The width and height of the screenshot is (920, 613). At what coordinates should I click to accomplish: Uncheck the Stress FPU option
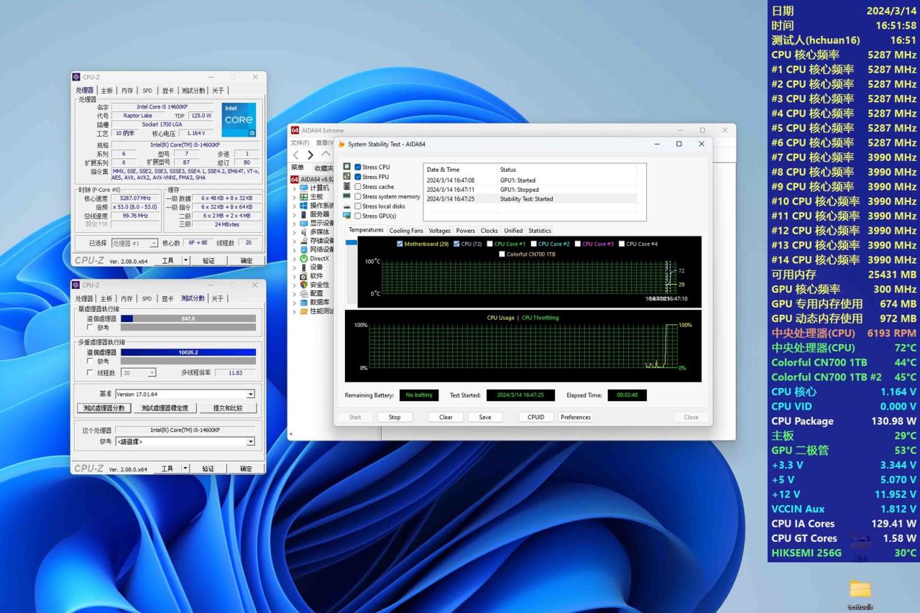[358, 177]
